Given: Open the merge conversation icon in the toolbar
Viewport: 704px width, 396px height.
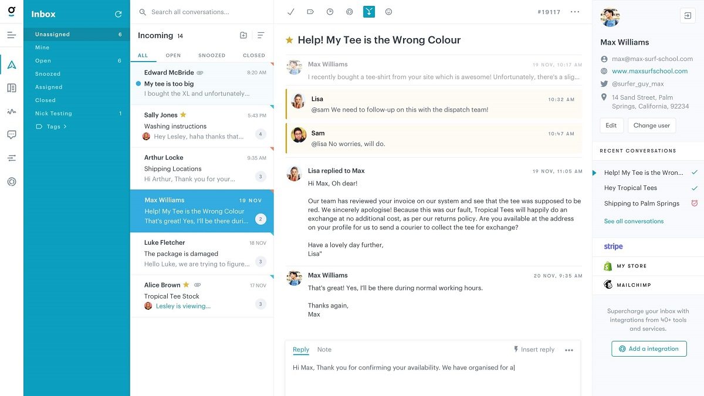Looking at the screenshot, I should click(369, 11).
